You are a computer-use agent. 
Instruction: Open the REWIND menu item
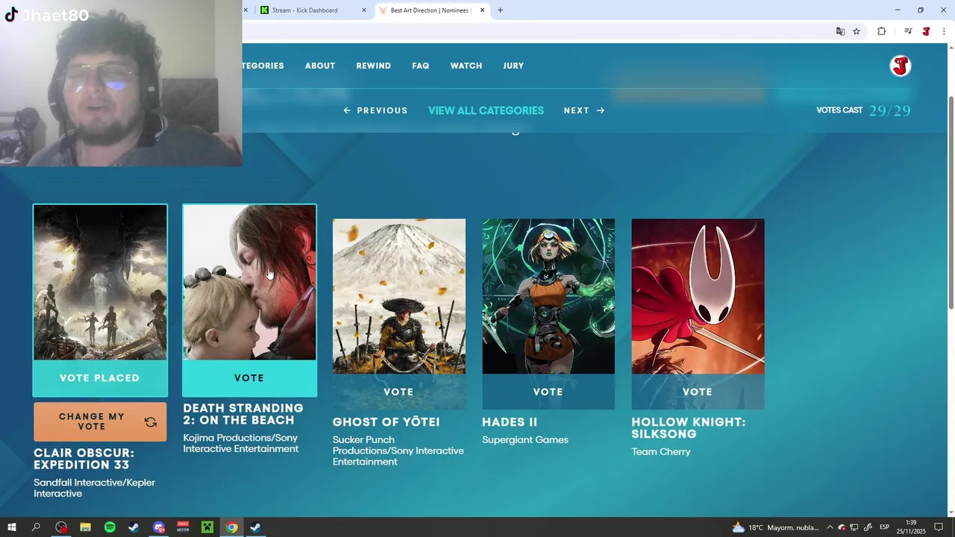[x=374, y=66]
